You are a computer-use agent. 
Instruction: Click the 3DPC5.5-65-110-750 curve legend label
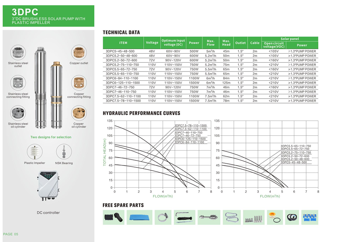tap(296, 146)
